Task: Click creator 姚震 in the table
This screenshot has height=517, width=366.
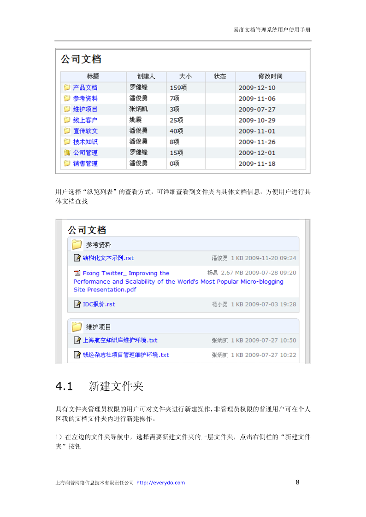Action: click(x=136, y=120)
